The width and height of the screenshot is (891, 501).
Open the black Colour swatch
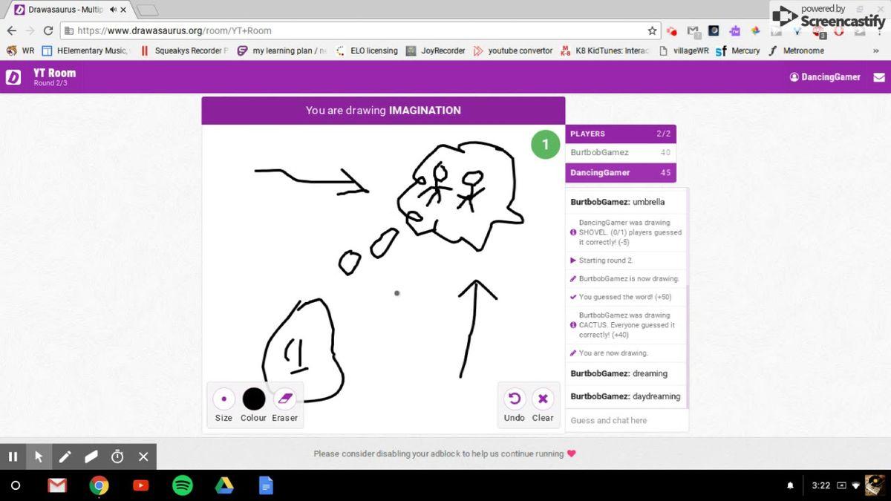pos(254,399)
